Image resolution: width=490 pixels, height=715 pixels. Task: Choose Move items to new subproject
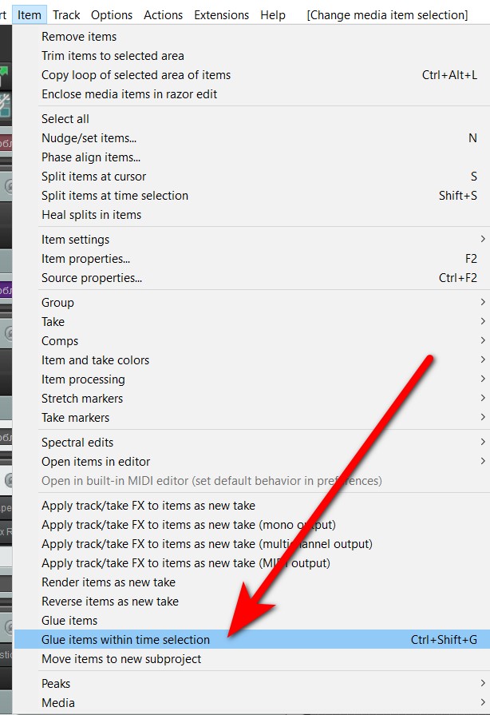tap(121, 659)
